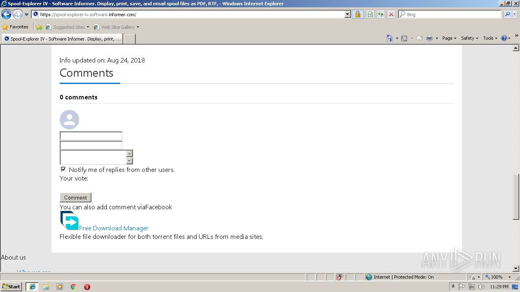Click the comment textarea scroll up arrow
This screenshot has width=520, height=292.
pyautogui.click(x=130, y=154)
